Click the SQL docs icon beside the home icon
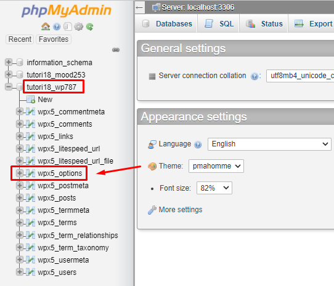334x286 pixels. point(68,26)
